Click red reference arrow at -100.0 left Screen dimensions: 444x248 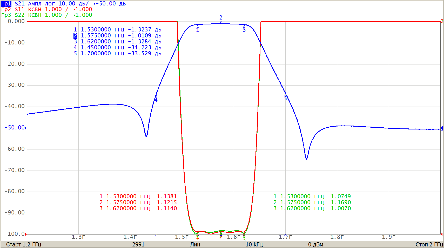tap(26, 234)
